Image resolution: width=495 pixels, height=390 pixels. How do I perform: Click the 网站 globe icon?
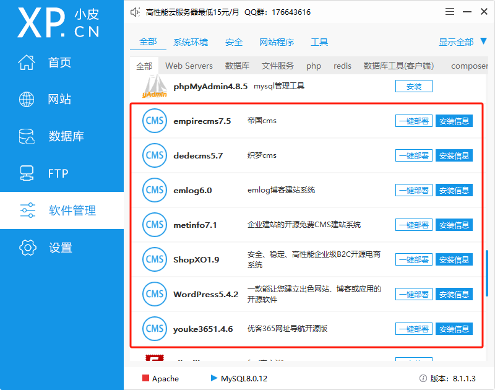(27, 99)
